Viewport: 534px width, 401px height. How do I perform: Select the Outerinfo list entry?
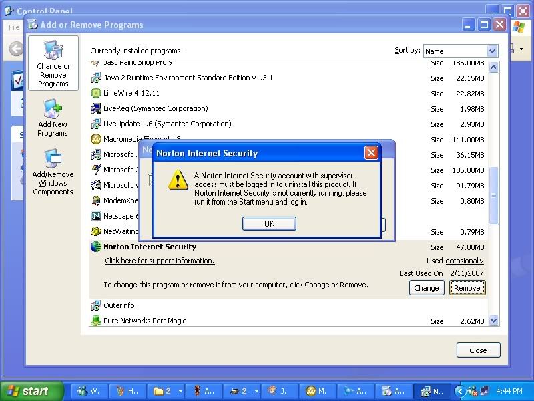point(289,305)
